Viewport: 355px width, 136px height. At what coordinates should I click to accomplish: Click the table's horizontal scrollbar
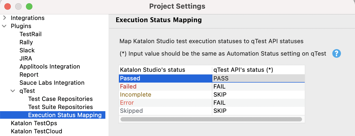tap(211, 119)
